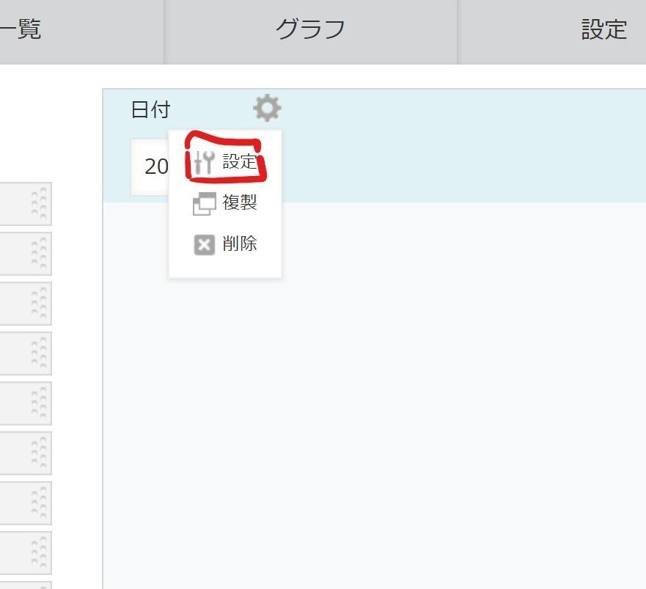Click the 日付 field label
The height and width of the screenshot is (589, 646).
pos(150,109)
